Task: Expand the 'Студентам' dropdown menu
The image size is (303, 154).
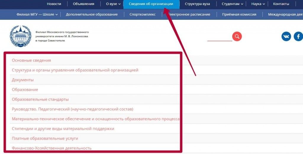Action: (x=232, y=4)
